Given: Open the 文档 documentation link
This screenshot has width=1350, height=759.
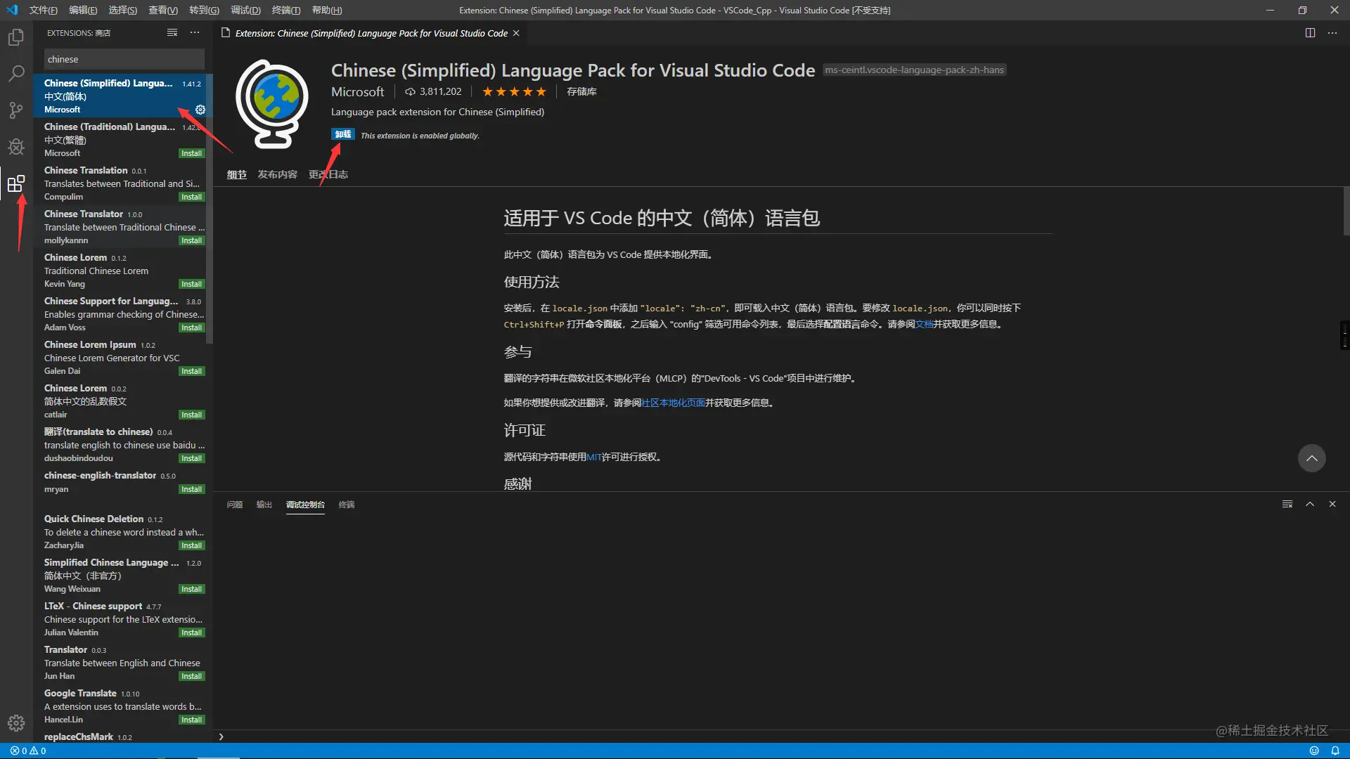Looking at the screenshot, I should pyautogui.click(x=924, y=324).
